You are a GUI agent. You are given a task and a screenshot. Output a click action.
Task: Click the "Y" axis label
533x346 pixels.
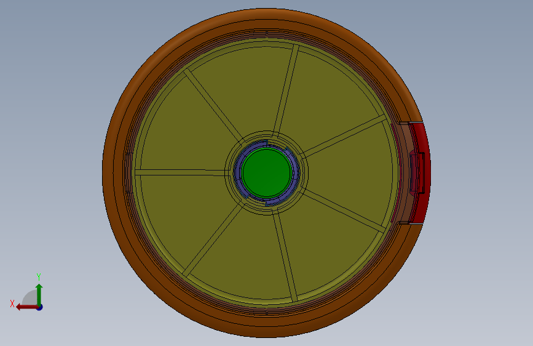pos(39,276)
